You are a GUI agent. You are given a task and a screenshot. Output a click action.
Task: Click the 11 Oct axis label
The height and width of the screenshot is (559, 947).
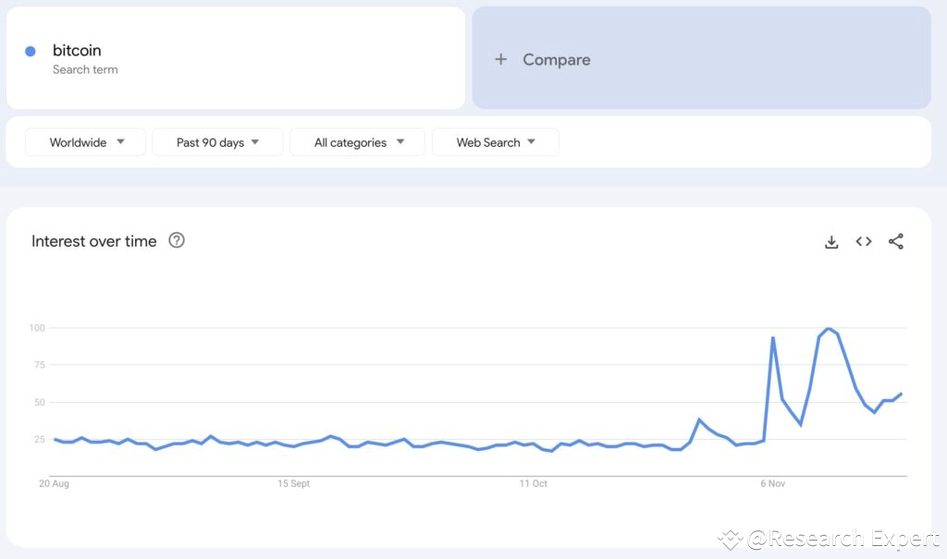tap(533, 483)
